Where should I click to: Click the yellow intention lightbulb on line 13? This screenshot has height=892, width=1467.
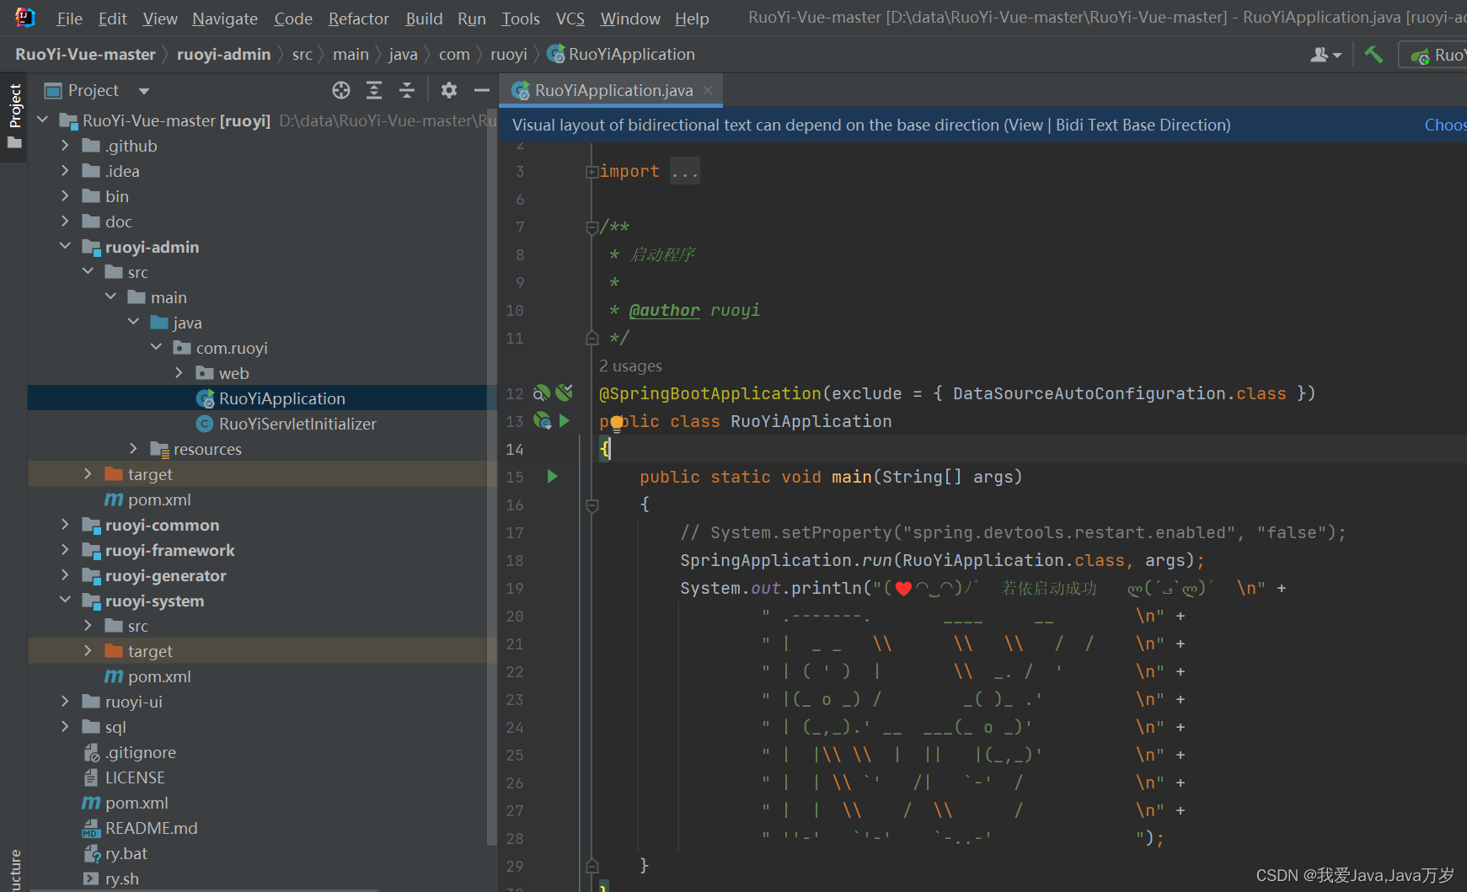coord(617,423)
